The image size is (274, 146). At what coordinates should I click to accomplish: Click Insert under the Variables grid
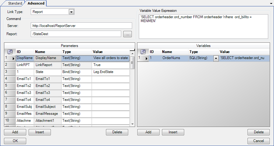tap(173, 132)
